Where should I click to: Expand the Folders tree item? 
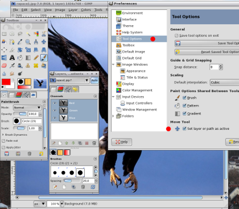tap(113, 116)
